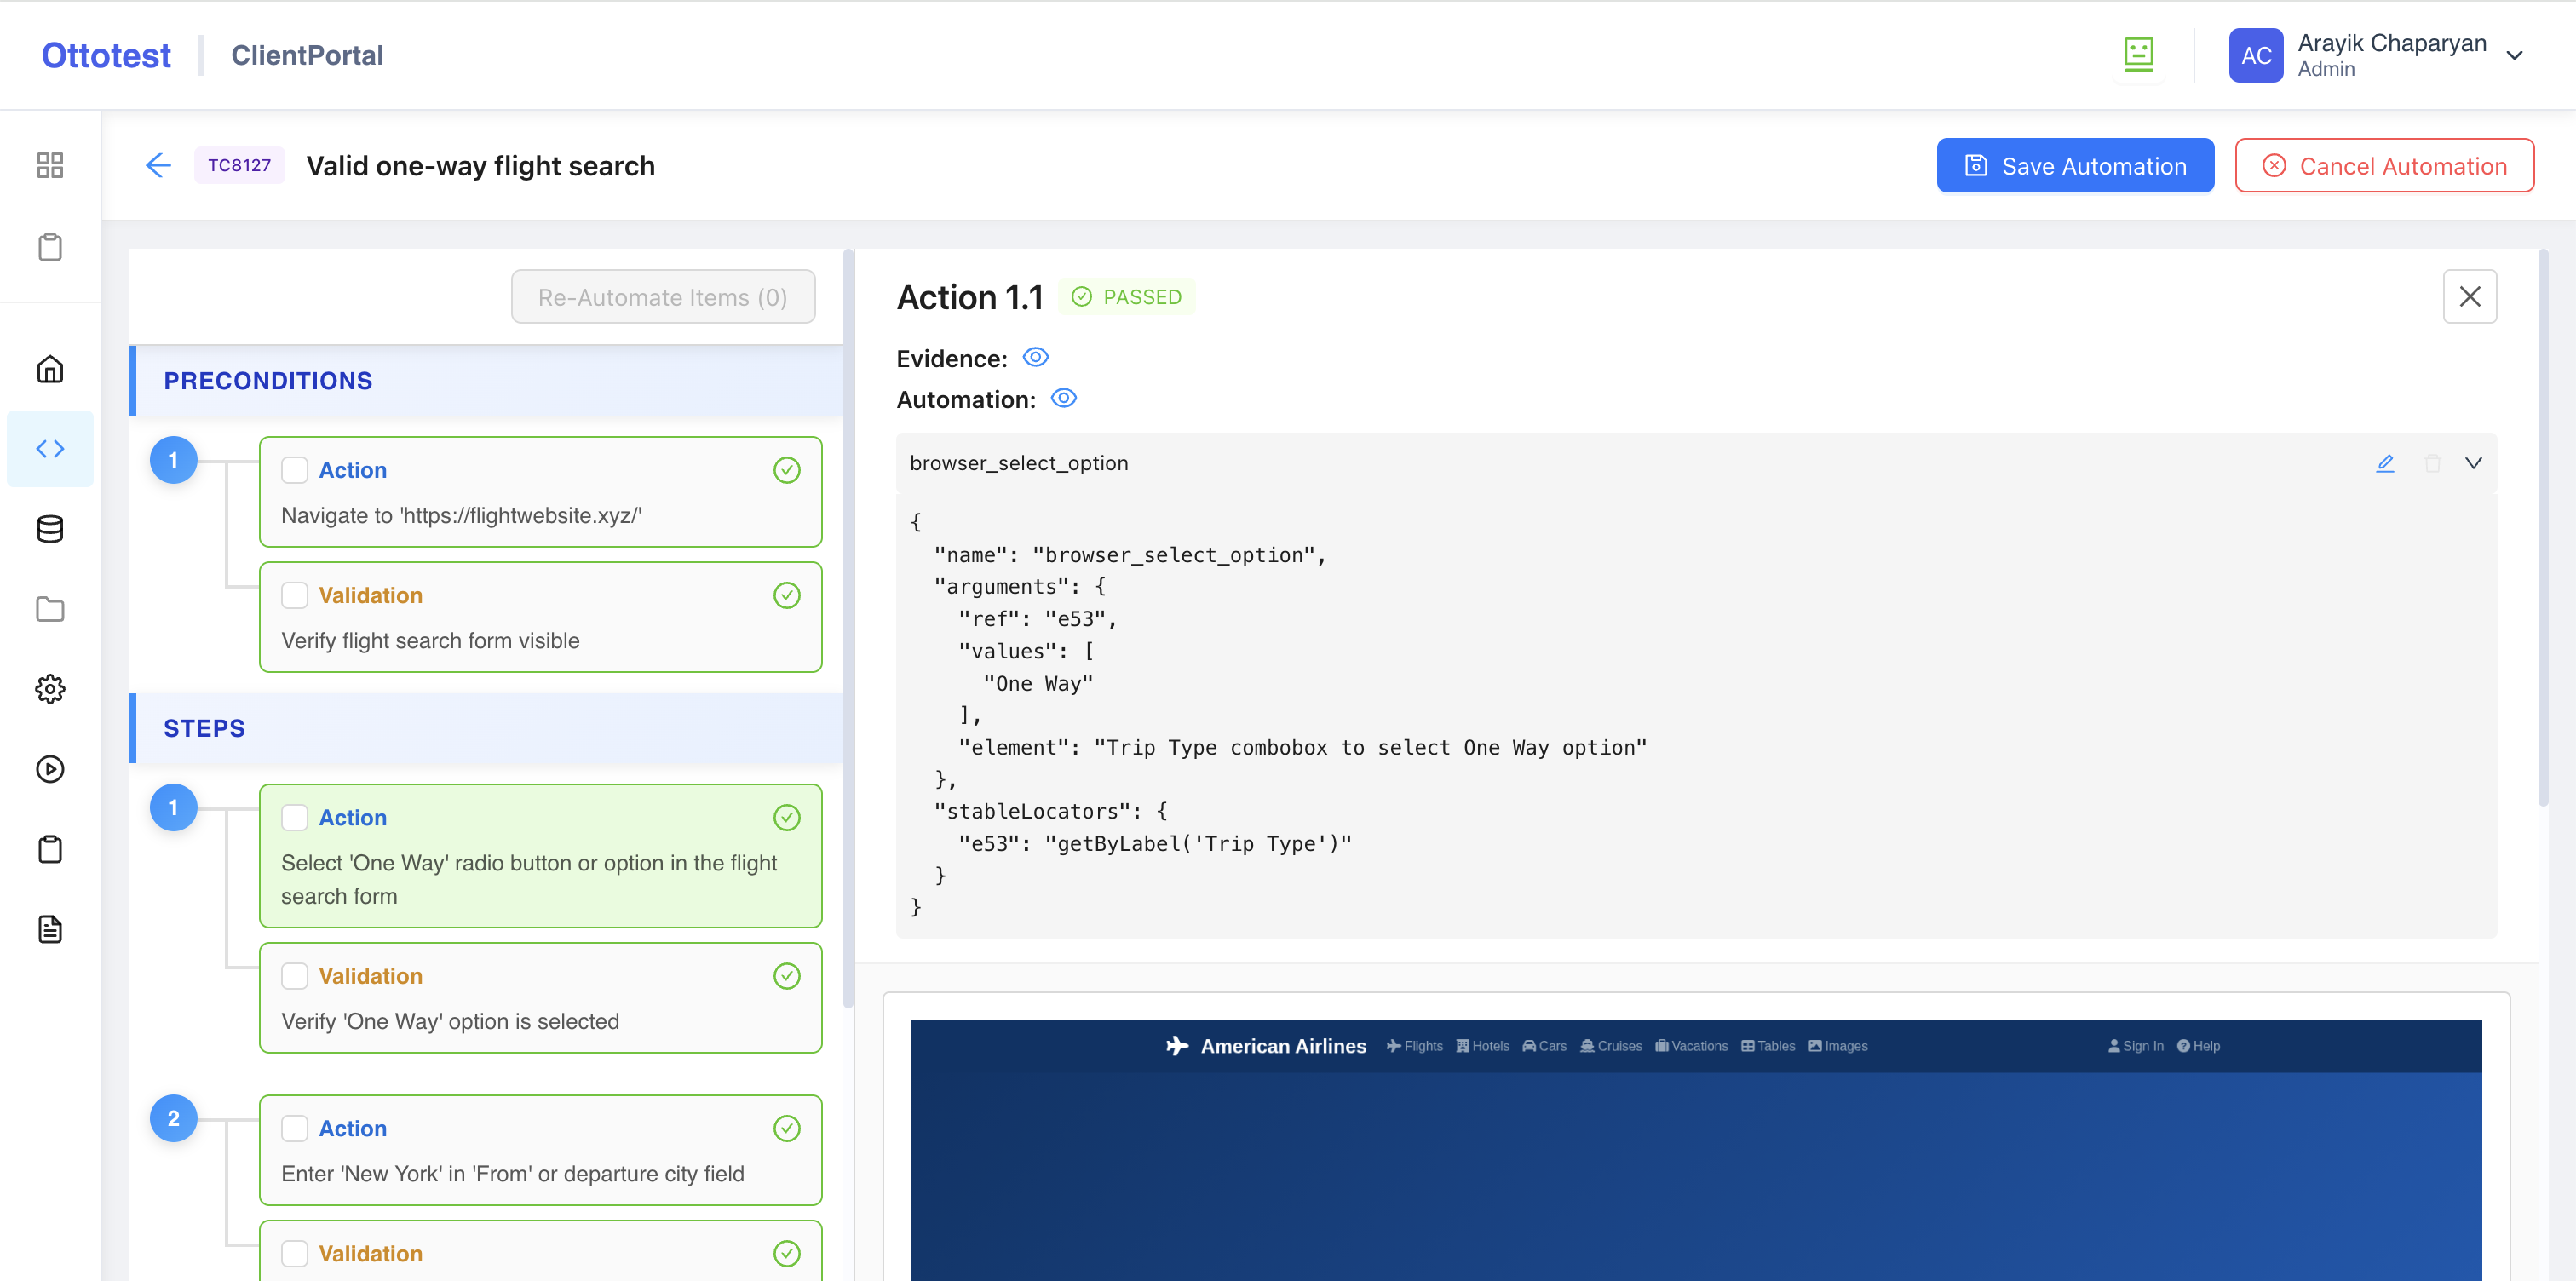Viewport: 2576px width, 1281px height.
Task: Check the Navigate to flightwebsite action checkbox
Action: pyautogui.click(x=294, y=470)
